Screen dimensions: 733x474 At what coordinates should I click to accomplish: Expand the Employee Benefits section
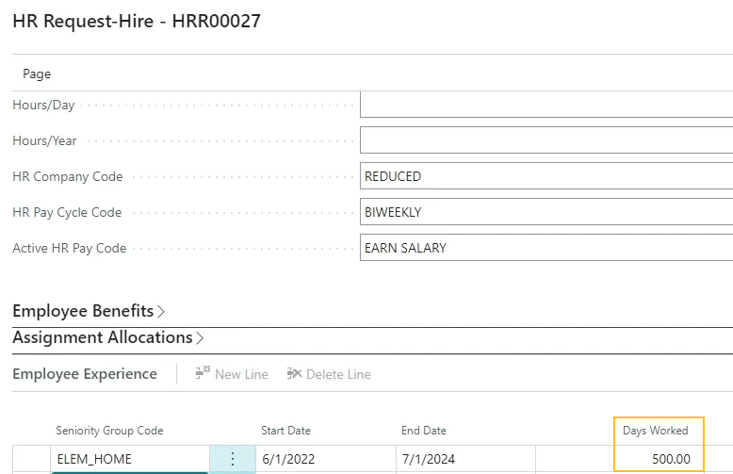[89, 311]
